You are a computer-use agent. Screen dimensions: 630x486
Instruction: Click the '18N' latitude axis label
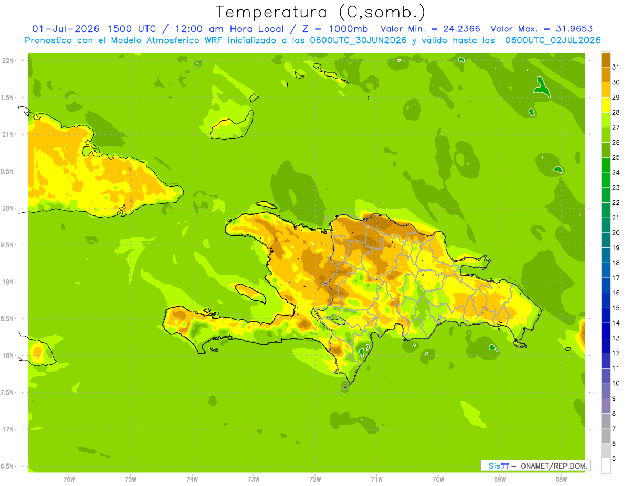point(7,355)
